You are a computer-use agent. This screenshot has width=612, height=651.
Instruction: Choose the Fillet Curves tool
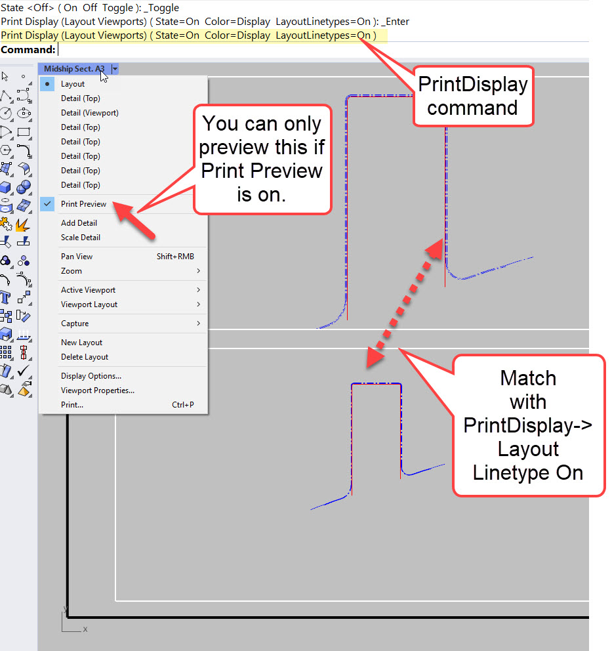click(24, 150)
